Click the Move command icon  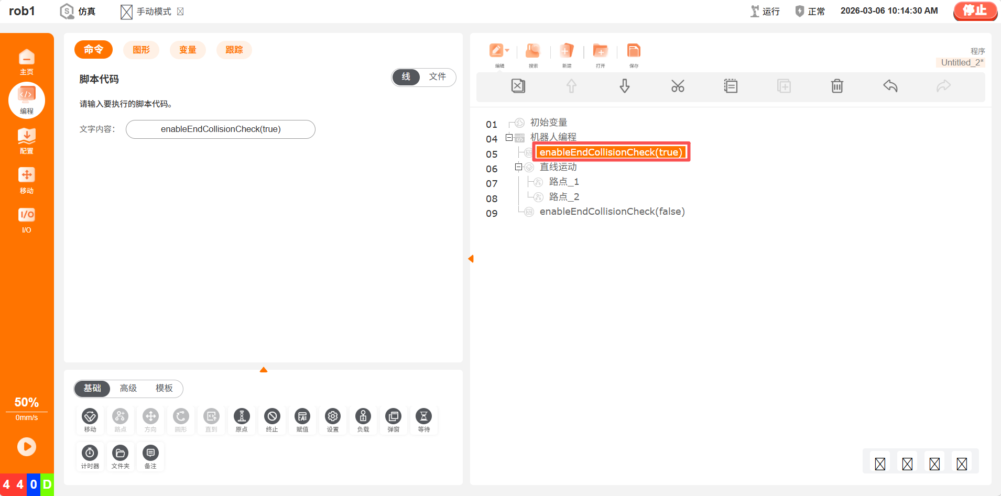[x=90, y=420]
